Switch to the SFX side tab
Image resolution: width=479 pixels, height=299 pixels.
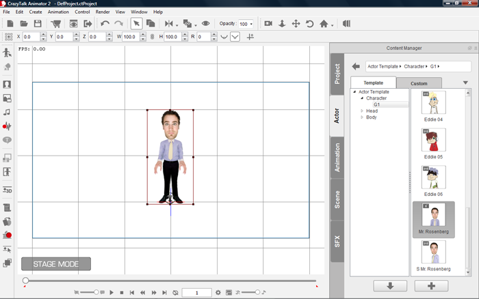tap(337, 242)
